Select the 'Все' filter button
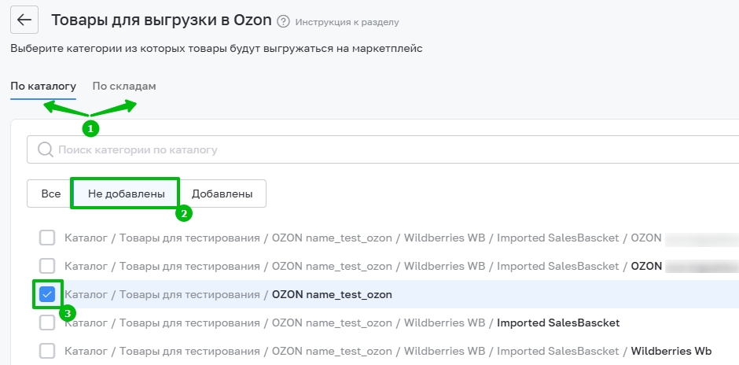Viewport: 739px width, 365px height. pos(51,194)
